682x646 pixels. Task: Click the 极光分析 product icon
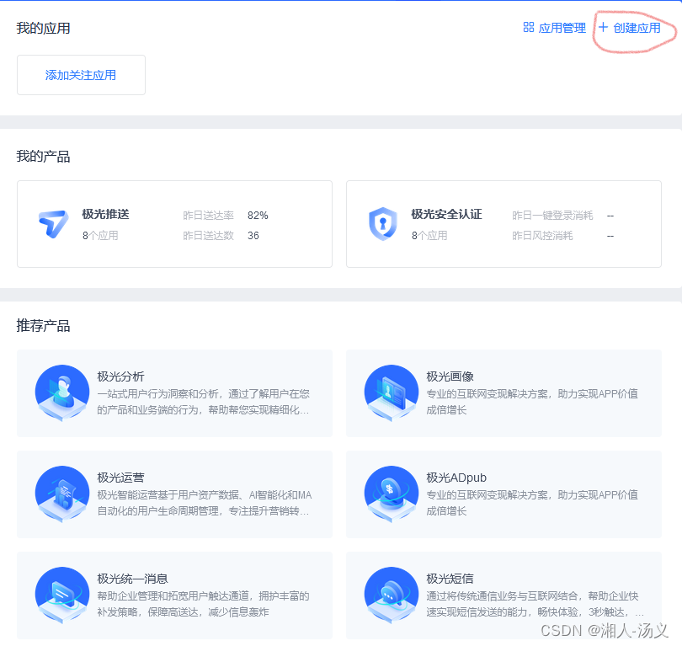(x=62, y=392)
